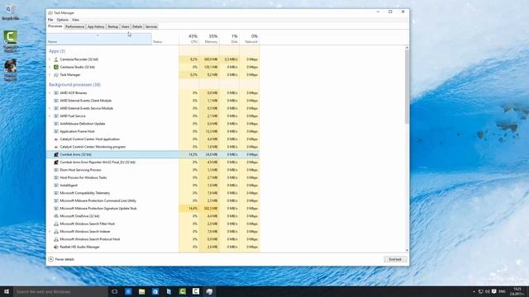The width and height of the screenshot is (529, 297).
Task: Expand the Camtasia Recorder process group
Action: [x=50, y=59]
